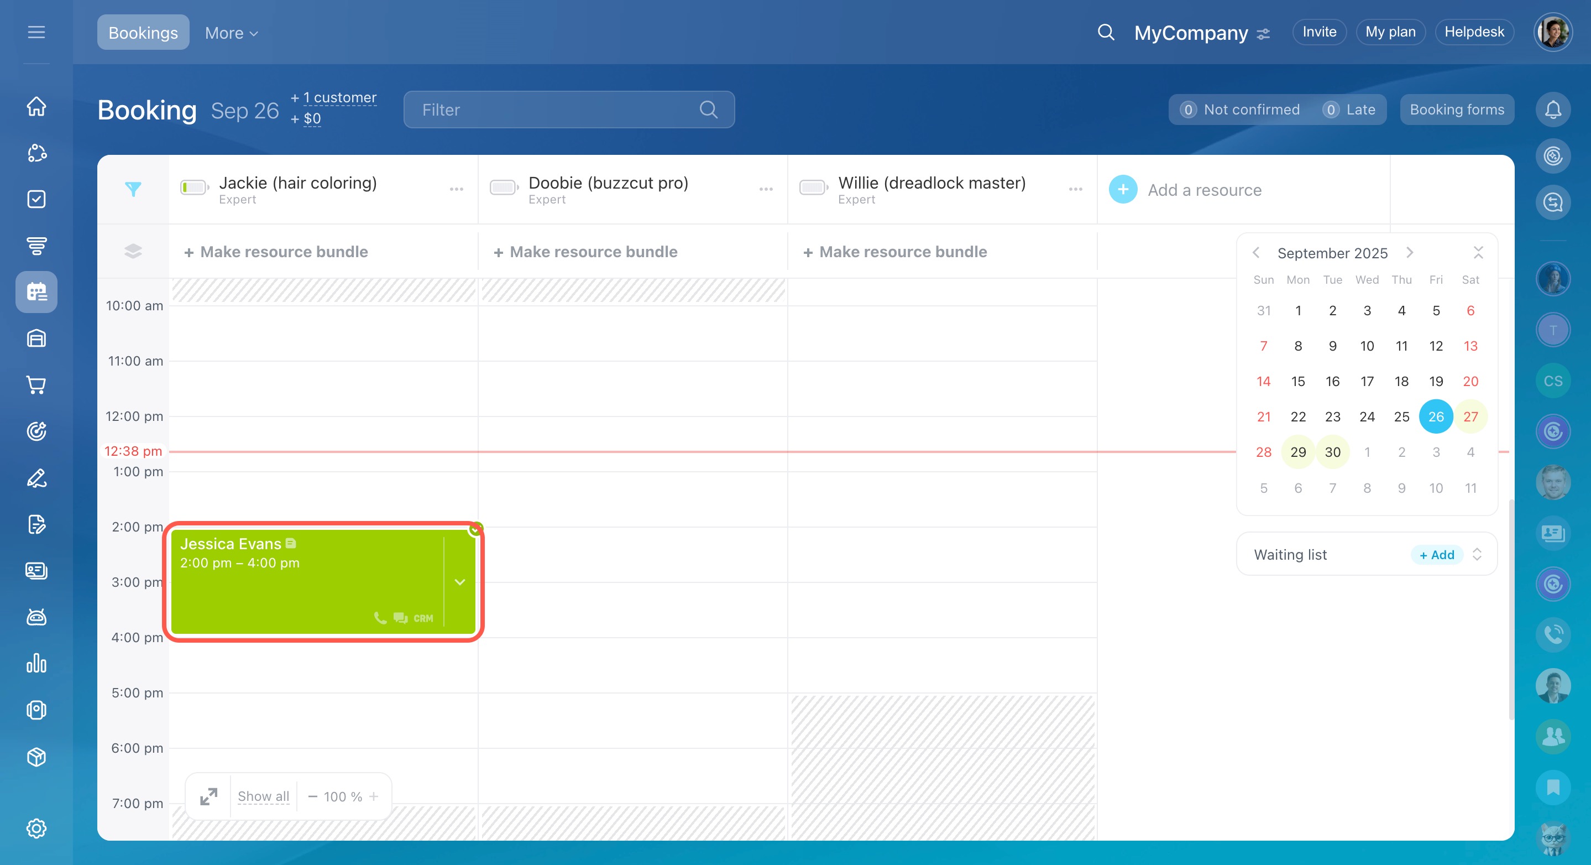
Task: Click the notifications bell icon
Action: (1553, 110)
